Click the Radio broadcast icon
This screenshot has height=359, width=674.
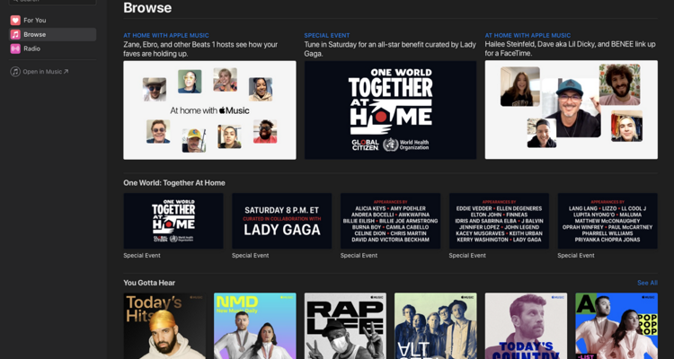click(x=15, y=48)
